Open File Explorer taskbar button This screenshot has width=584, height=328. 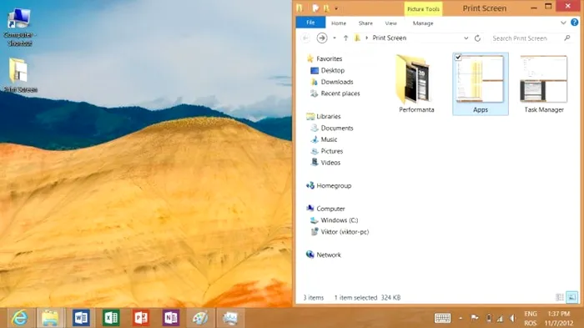[50, 318]
